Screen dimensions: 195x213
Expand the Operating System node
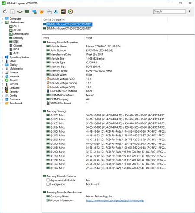click(3, 57)
